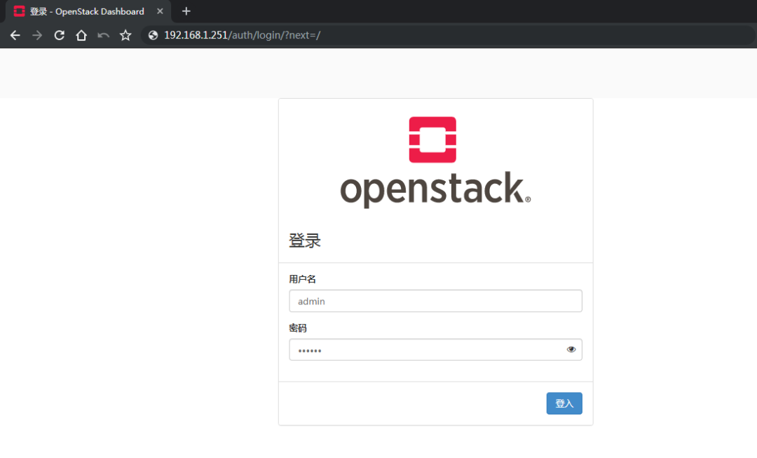This screenshot has width=757, height=458.
Task: Click the masked password dots in the field
Action: (x=309, y=349)
